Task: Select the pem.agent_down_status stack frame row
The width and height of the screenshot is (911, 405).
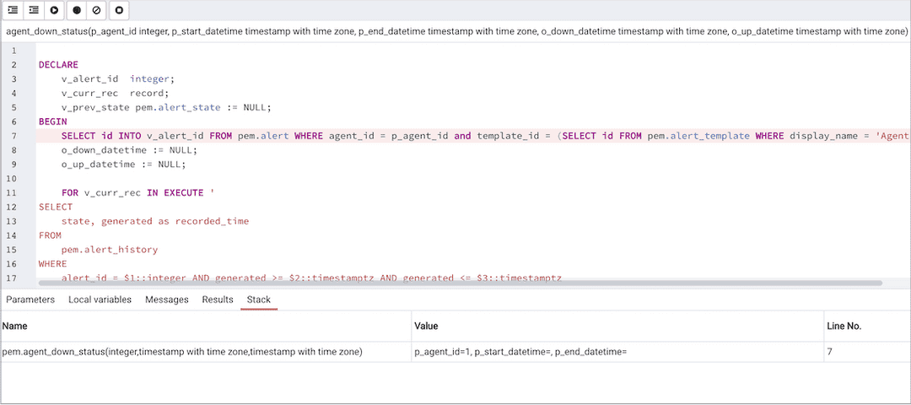Action: click(x=182, y=352)
